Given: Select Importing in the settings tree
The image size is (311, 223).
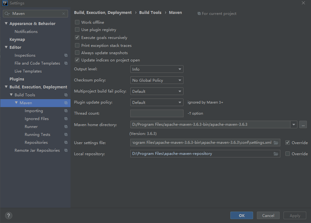Looking at the screenshot, I should 34,111.
